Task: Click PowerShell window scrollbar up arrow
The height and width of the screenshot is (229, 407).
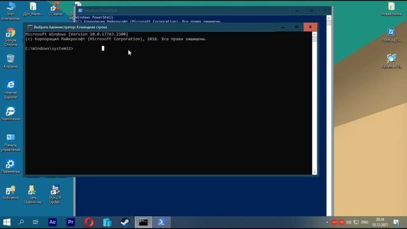Action: click(329, 18)
